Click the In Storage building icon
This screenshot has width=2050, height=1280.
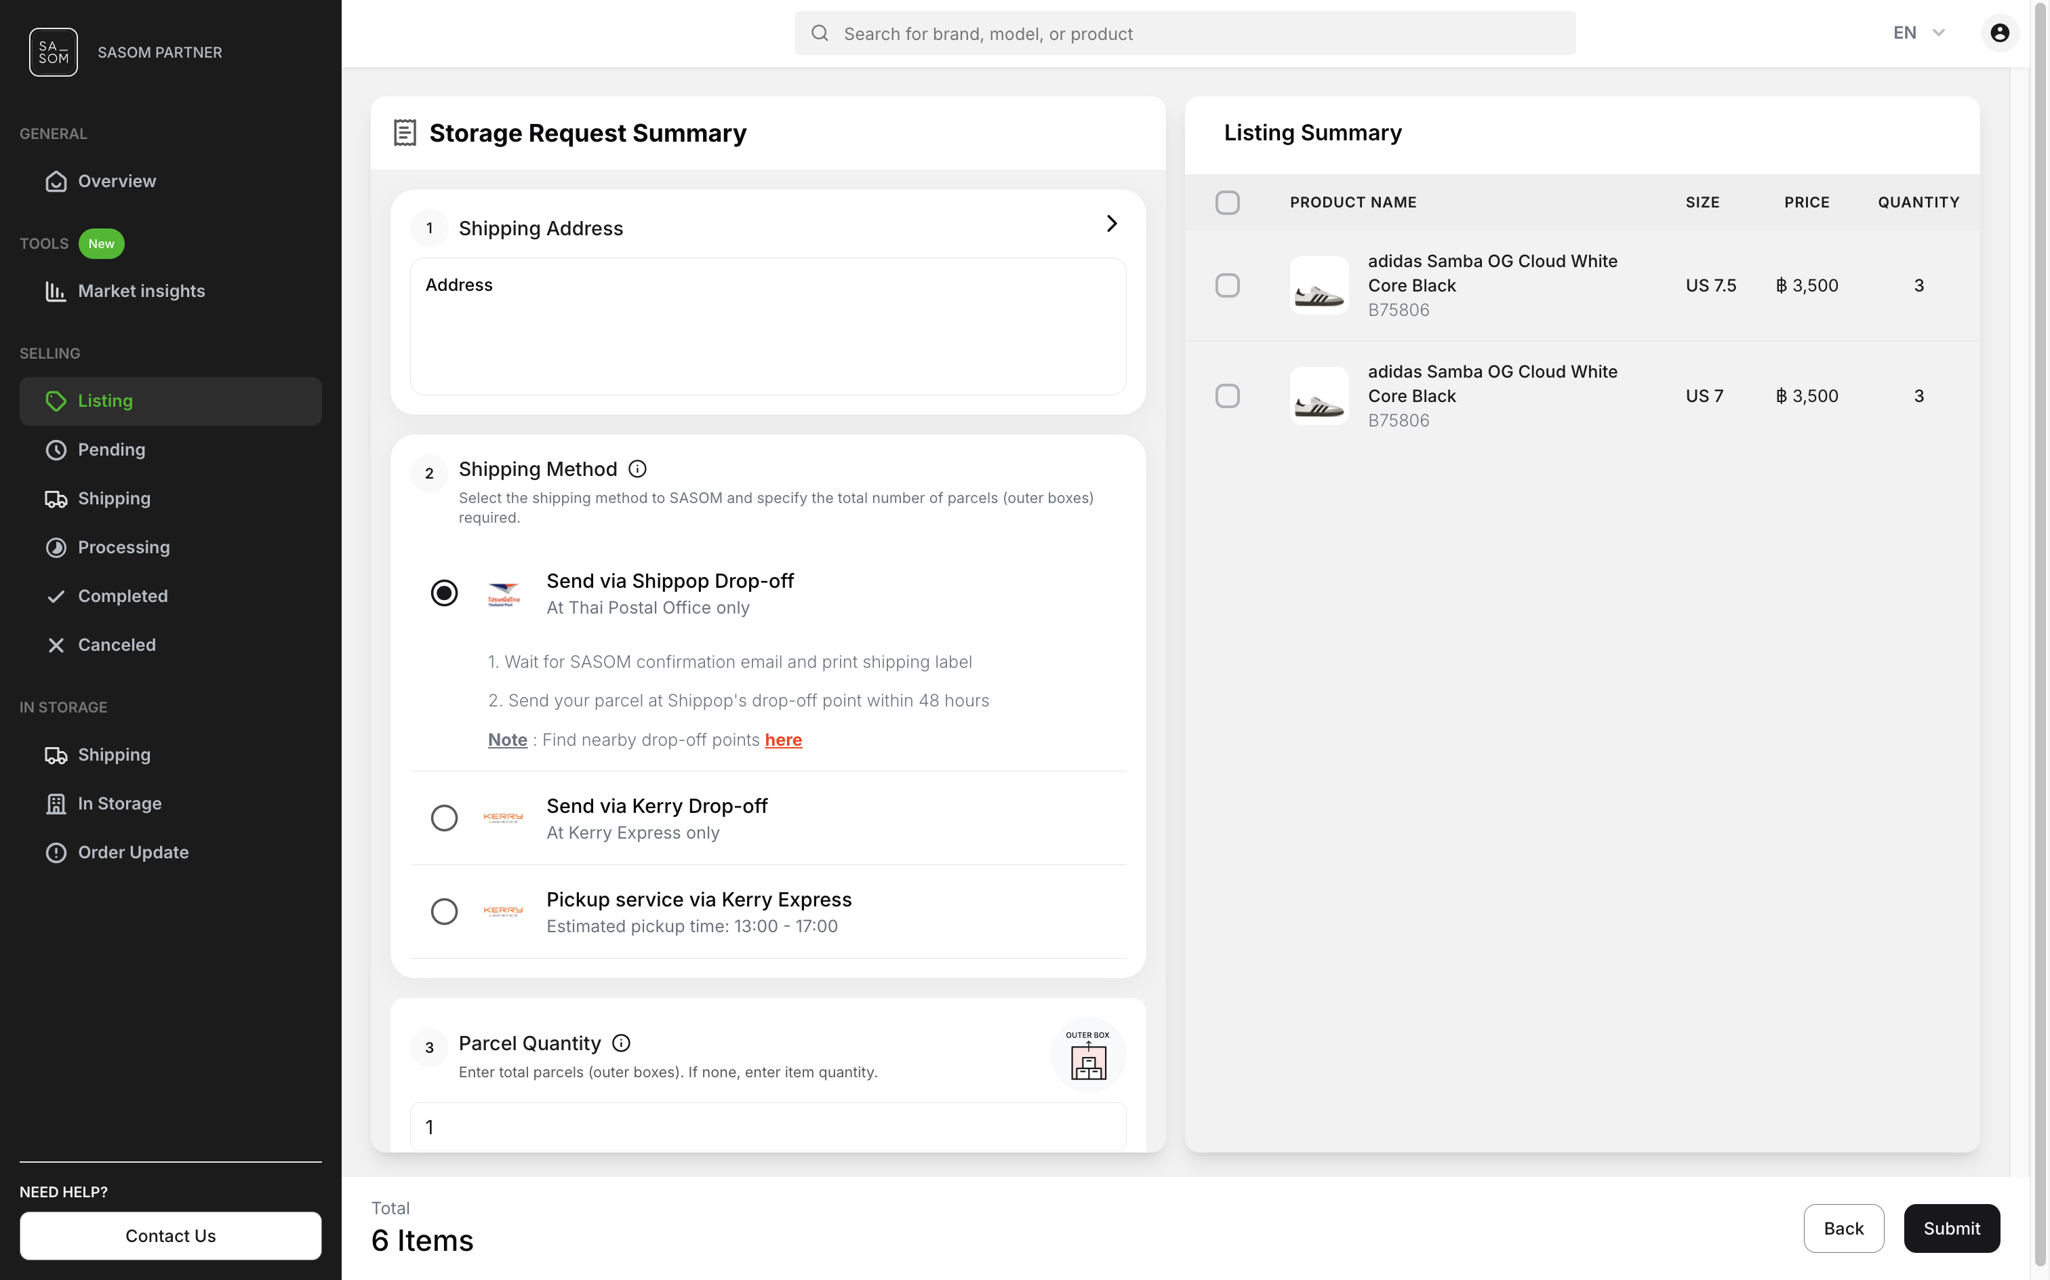point(56,803)
